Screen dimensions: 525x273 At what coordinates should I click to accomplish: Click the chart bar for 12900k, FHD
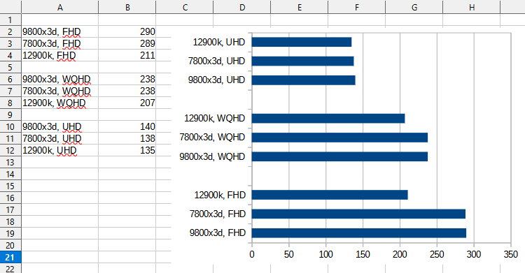330,195
